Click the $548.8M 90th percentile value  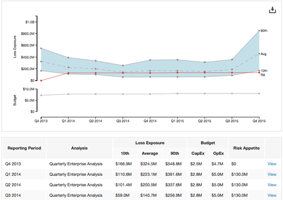pyautogui.click(x=173, y=164)
